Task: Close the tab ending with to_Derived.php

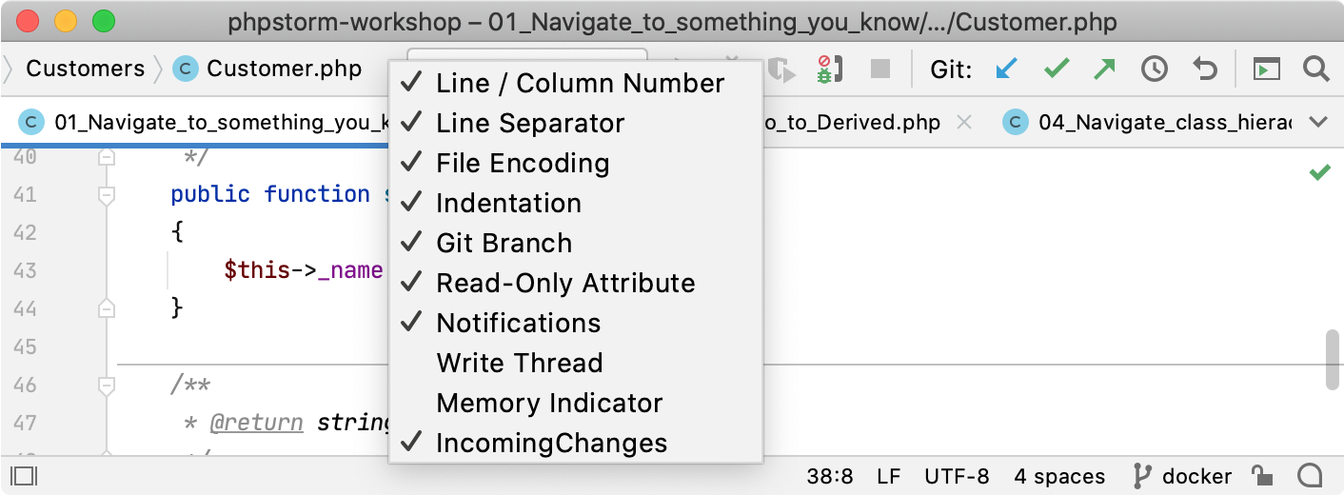Action: (x=963, y=123)
